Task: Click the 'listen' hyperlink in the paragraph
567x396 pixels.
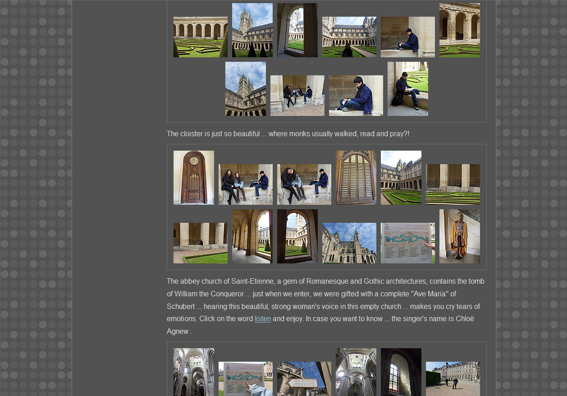Action: (x=262, y=319)
